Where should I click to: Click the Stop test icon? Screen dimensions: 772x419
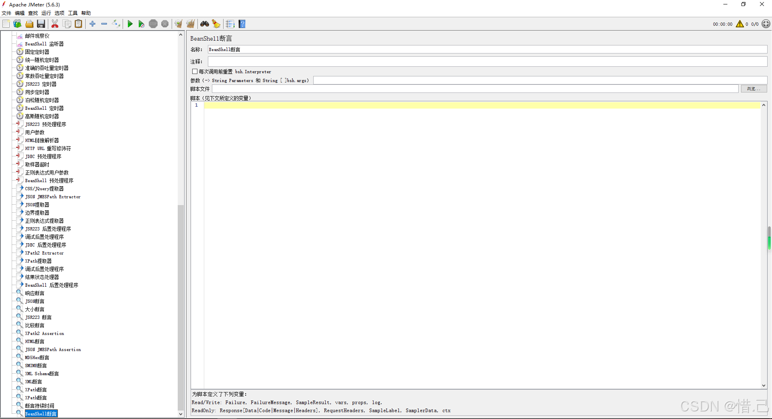pos(153,24)
